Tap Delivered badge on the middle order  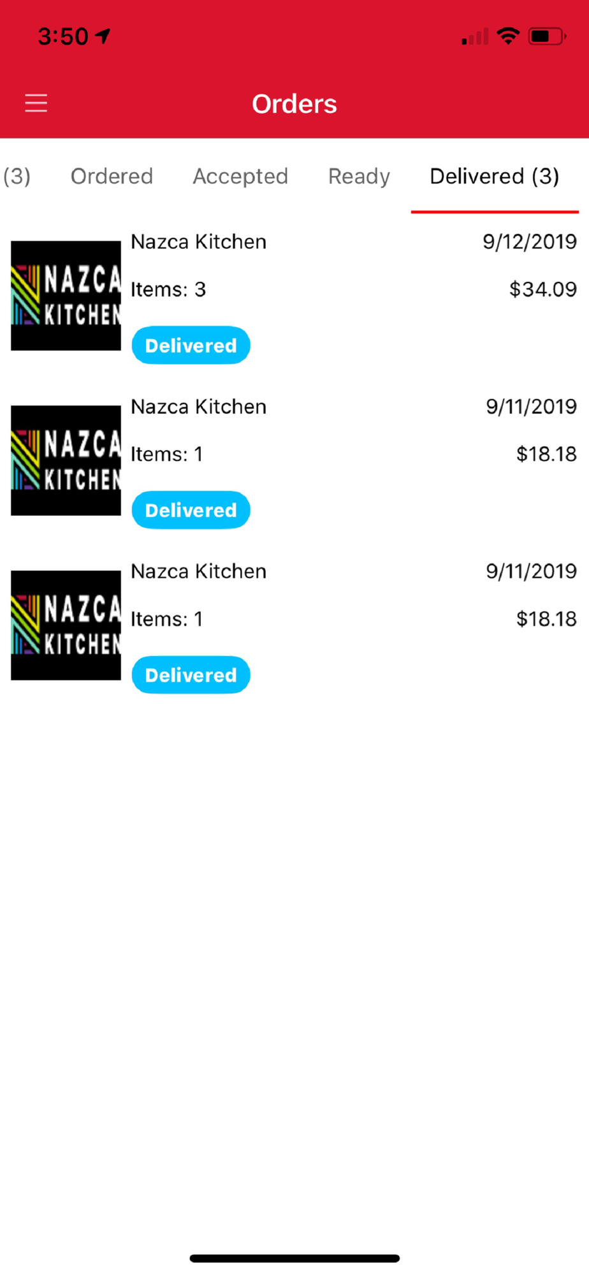(191, 510)
